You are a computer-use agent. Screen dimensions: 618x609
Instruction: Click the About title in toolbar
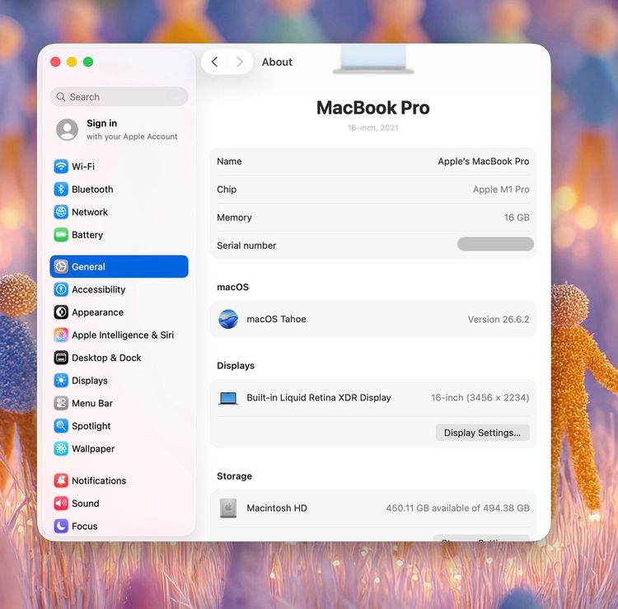point(277,62)
